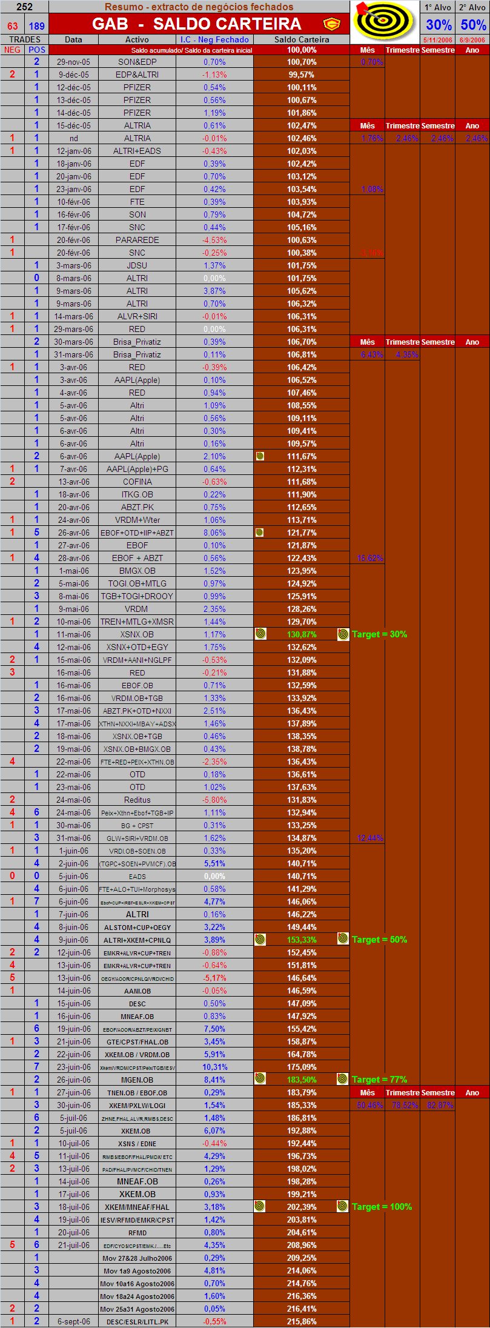This screenshot has width=490, height=1328.
Task: Select the red '63' negative count
Action: pos(13,26)
